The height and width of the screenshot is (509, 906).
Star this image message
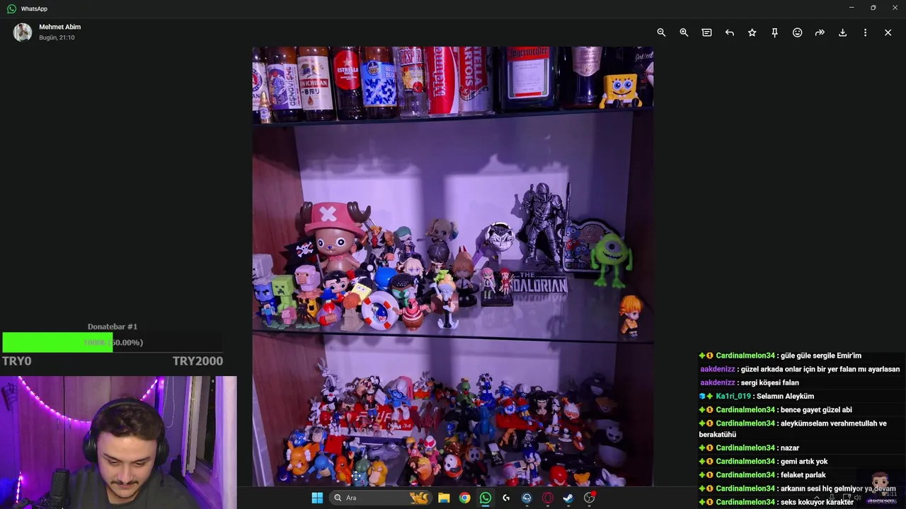point(752,33)
